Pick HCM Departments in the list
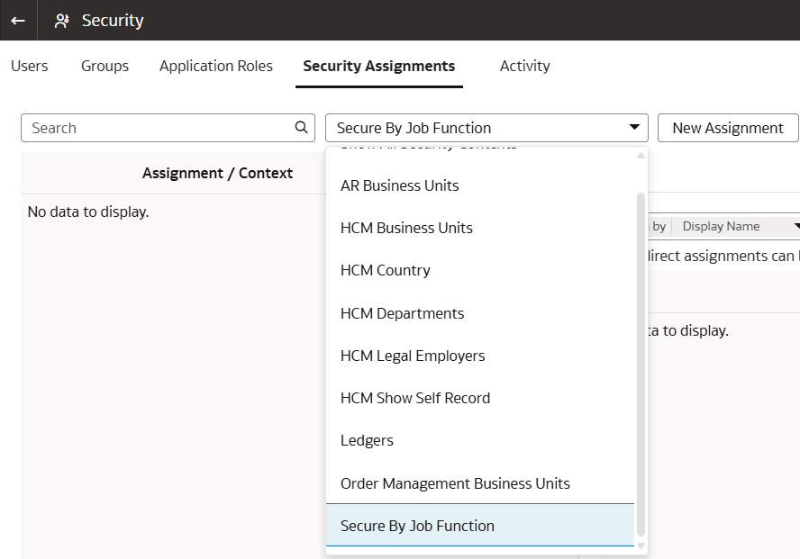Viewport: 800px width, 559px height. pyautogui.click(x=402, y=313)
